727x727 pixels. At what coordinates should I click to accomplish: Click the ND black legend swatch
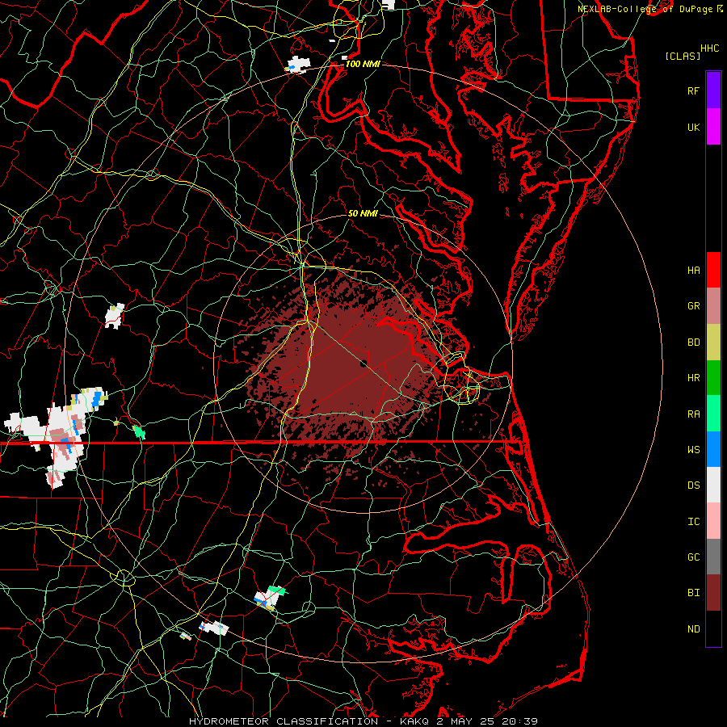pyautogui.click(x=713, y=628)
